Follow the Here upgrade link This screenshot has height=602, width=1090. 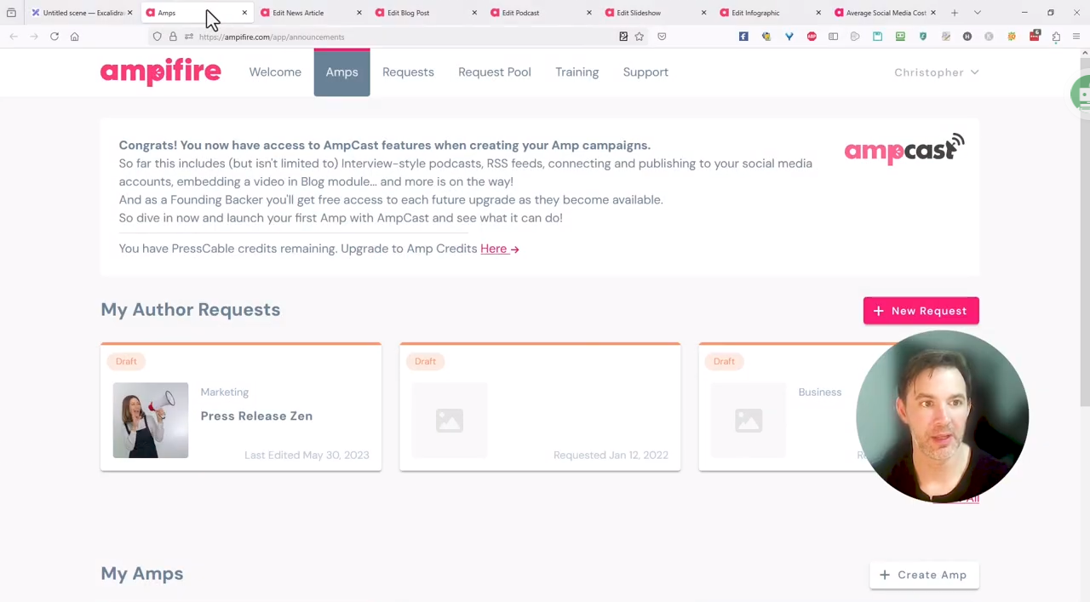tap(499, 249)
